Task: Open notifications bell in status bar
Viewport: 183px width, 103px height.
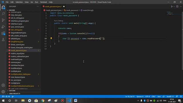Action: pos(181,96)
